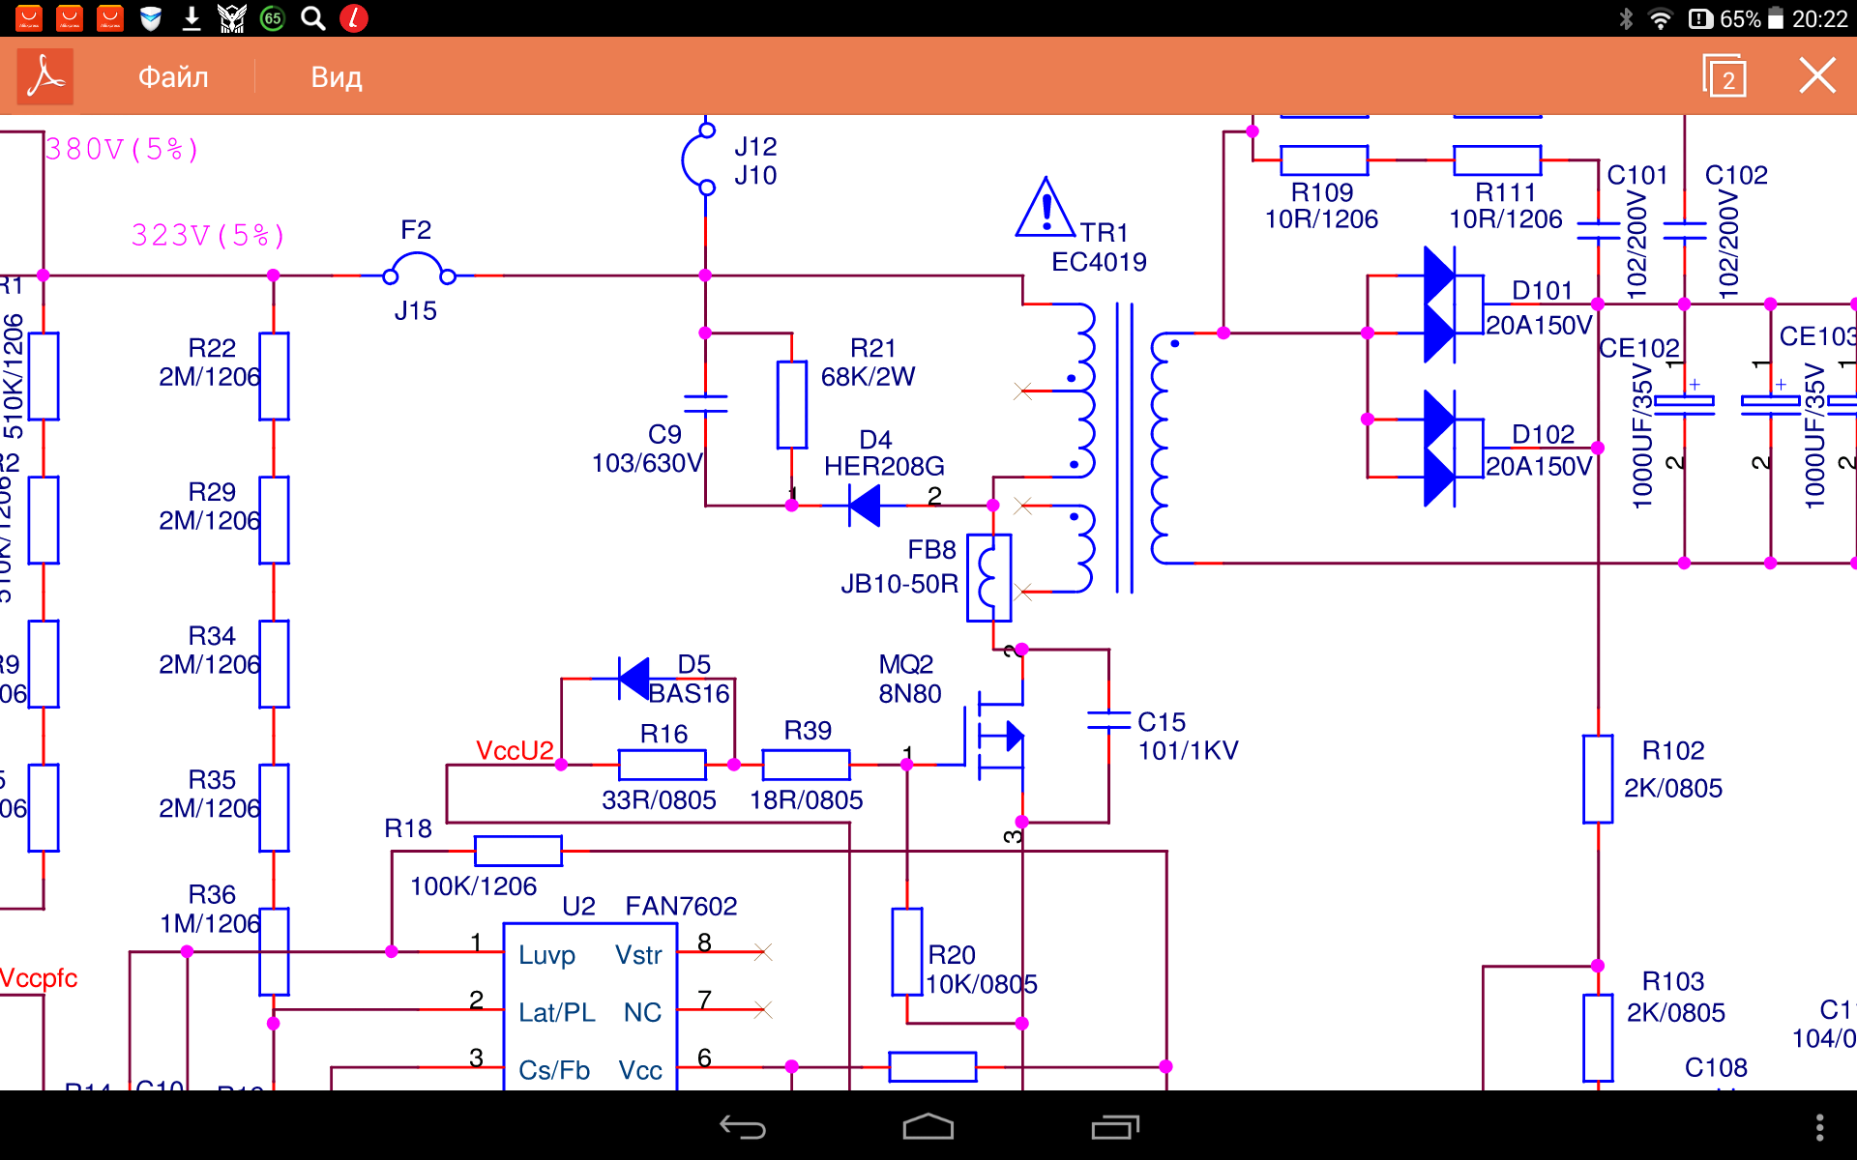Tap the Android back navigation button

point(742,1127)
